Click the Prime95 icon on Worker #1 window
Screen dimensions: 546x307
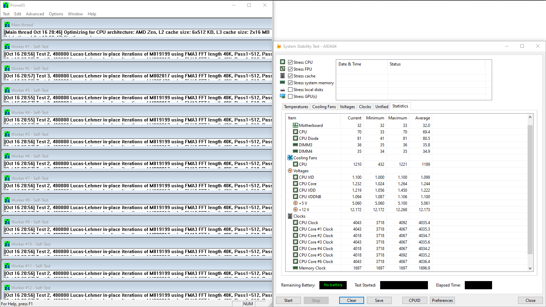[7, 46]
